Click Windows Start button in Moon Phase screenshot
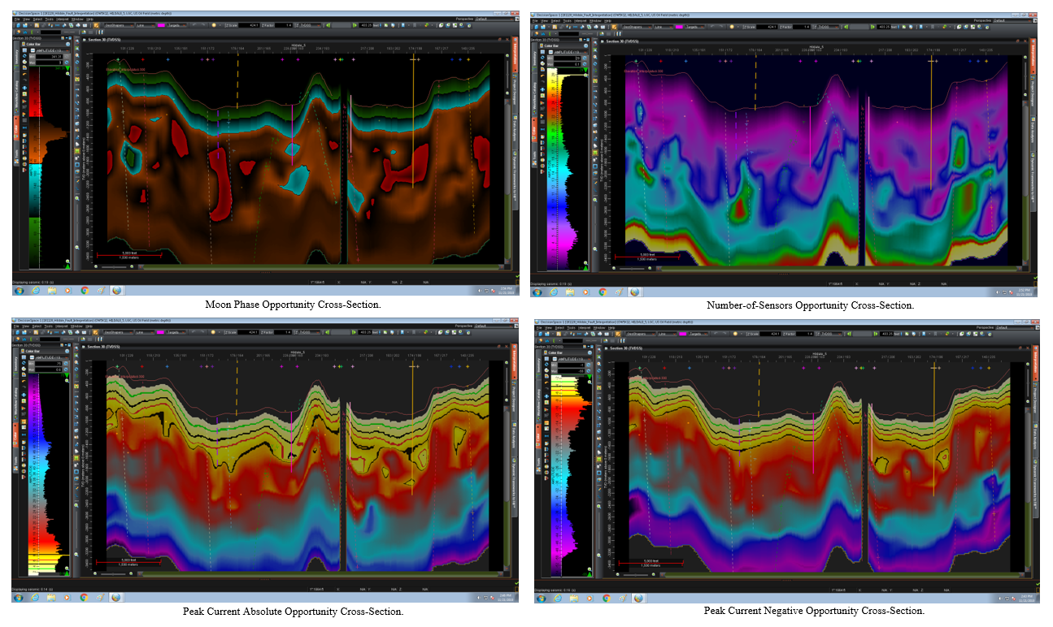Screen dimensions: 1053x627 pyautogui.click(x=20, y=291)
